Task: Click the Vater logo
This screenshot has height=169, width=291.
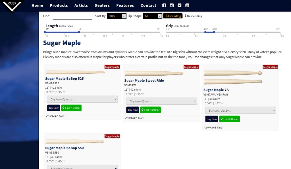Action: pos(12,6)
